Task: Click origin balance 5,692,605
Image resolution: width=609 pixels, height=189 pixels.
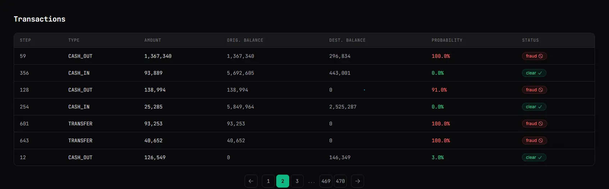Action: (240, 73)
